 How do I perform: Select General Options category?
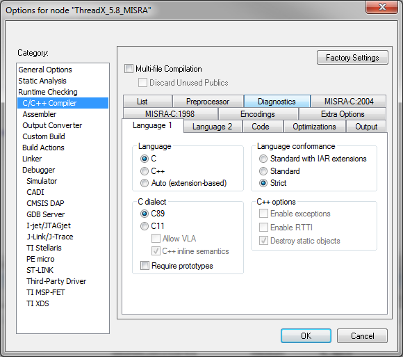coord(63,70)
